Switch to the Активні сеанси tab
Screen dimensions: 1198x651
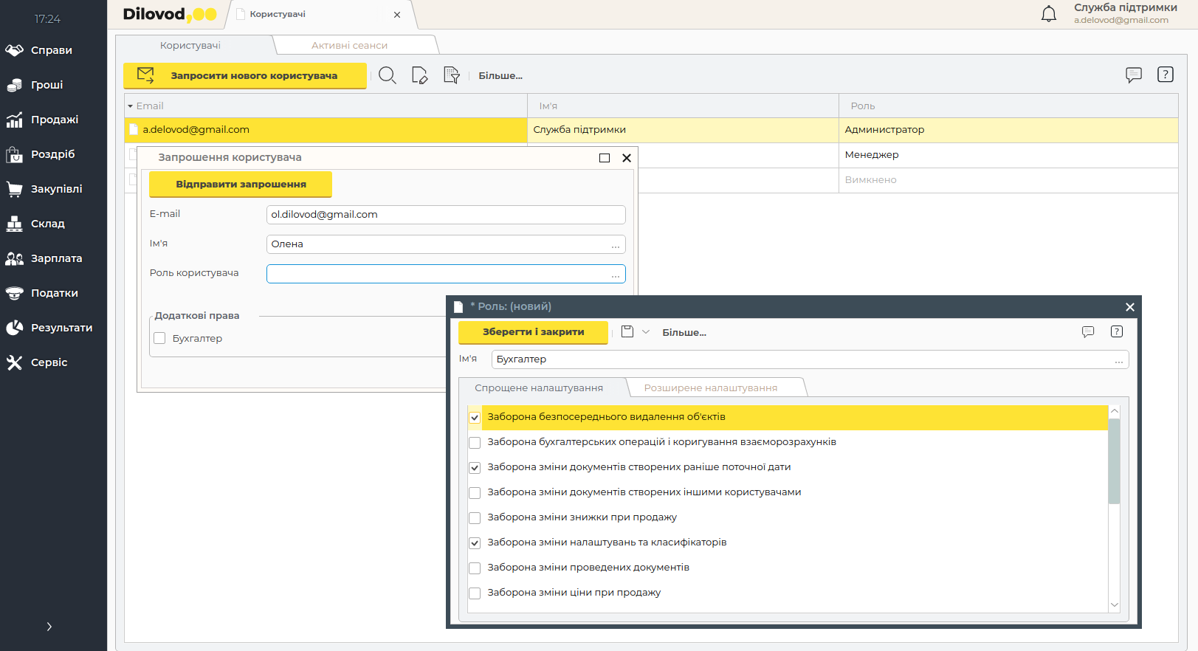coord(349,46)
